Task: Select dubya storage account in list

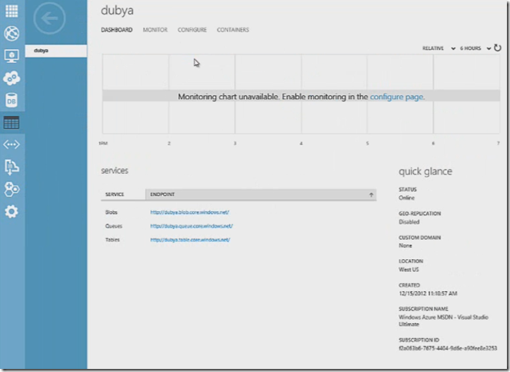Action: coord(56,51)
